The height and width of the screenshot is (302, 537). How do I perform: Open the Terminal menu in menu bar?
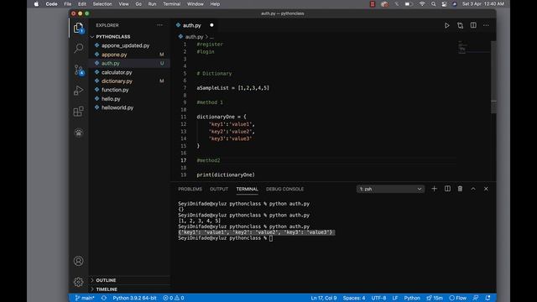click(171, 4)
